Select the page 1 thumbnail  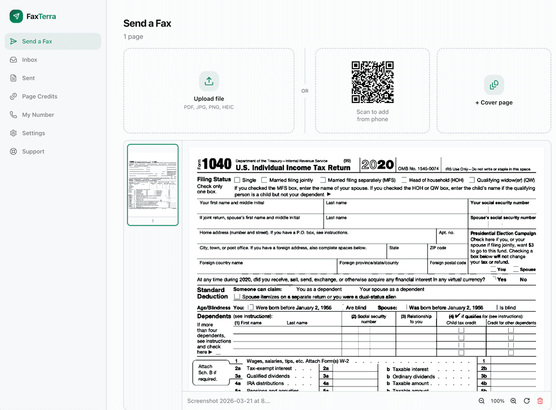153,184
